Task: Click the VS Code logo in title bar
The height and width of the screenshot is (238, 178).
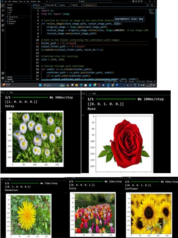Action: (2, 1)
